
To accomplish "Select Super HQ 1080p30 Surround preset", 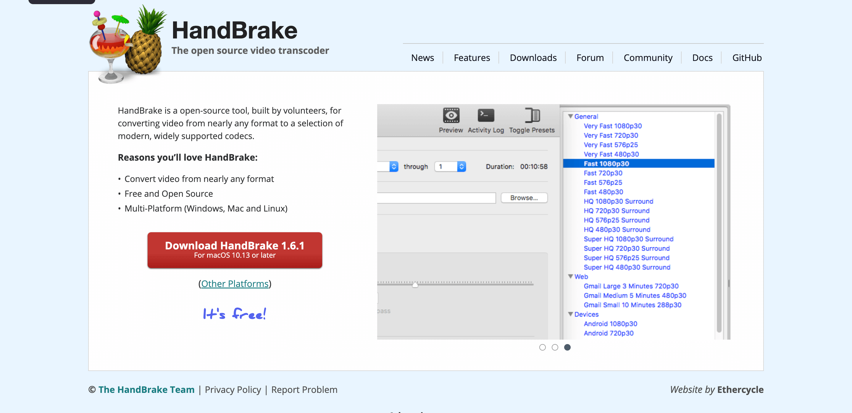I will click(x=628, y=239).
